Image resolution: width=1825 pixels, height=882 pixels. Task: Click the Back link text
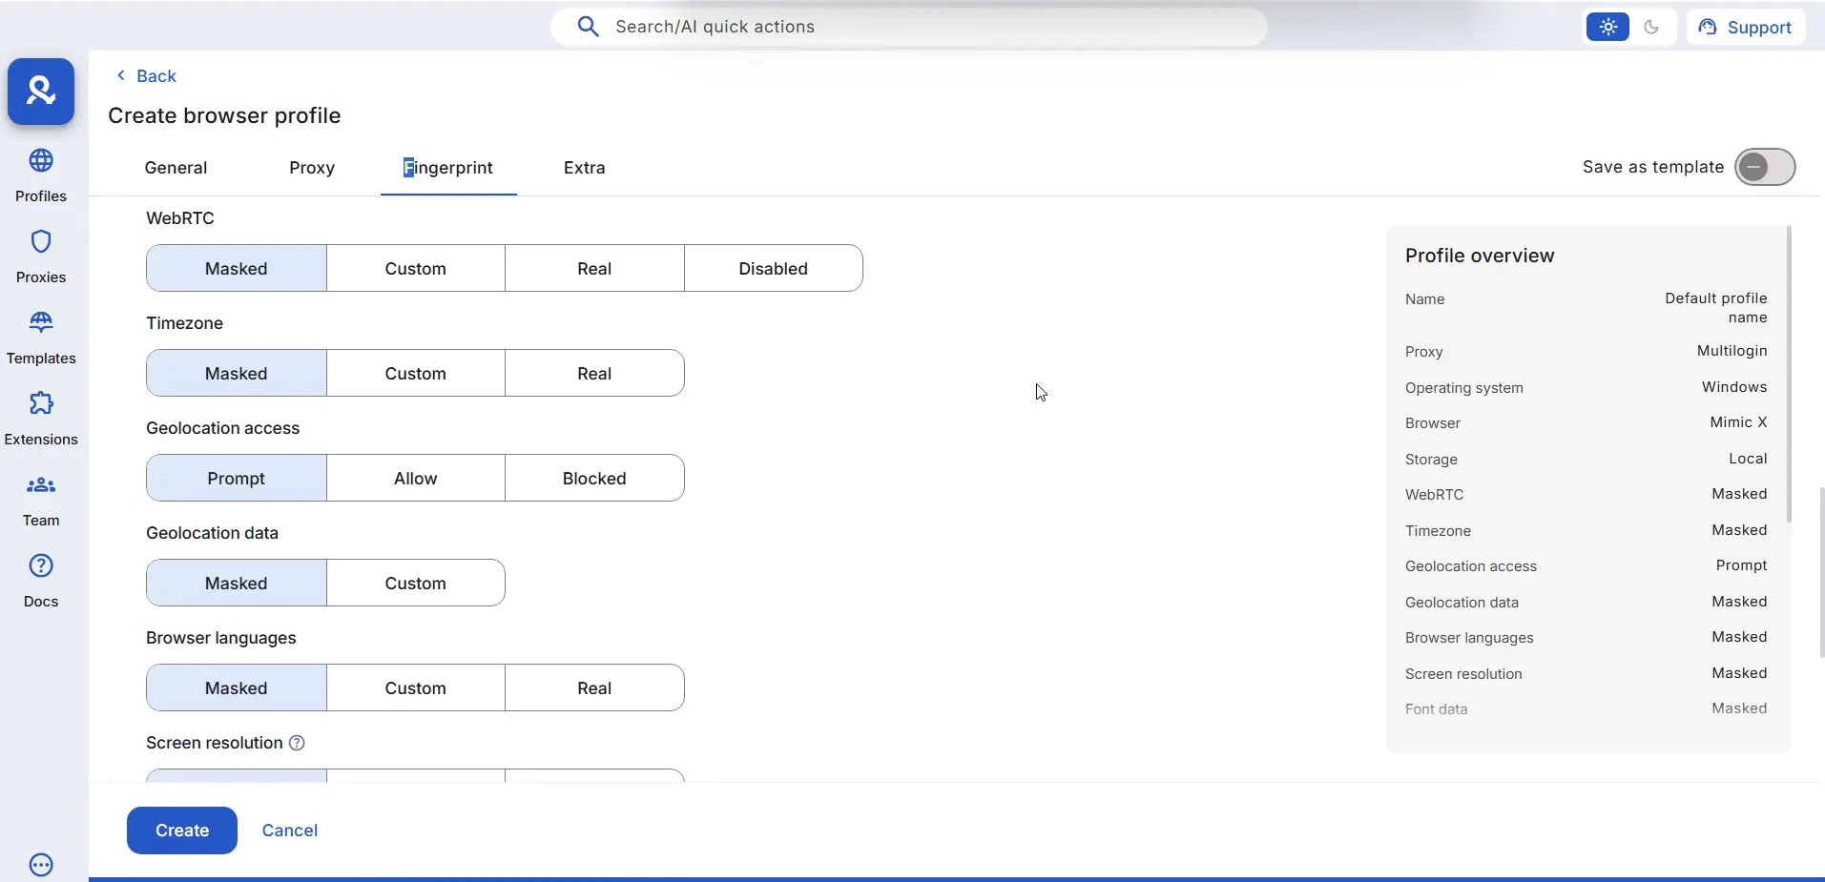point(156,76)
